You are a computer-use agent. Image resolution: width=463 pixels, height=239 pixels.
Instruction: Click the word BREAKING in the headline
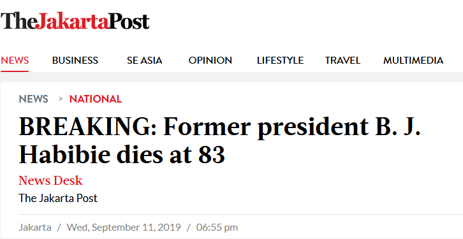coord(87,127)
